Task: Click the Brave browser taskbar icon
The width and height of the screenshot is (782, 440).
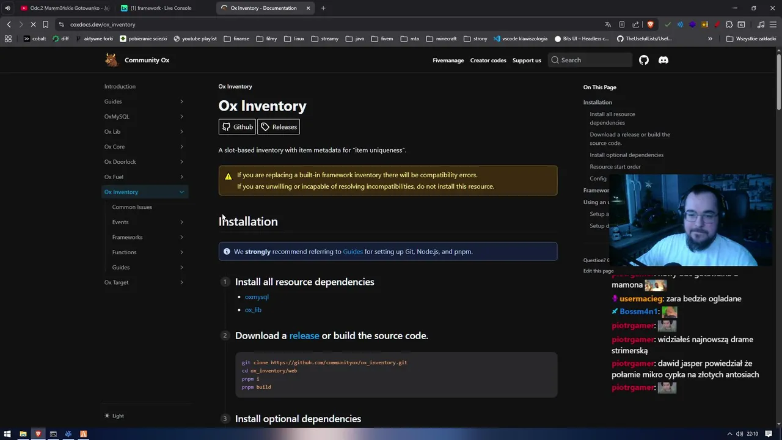Action: (38, 434)
